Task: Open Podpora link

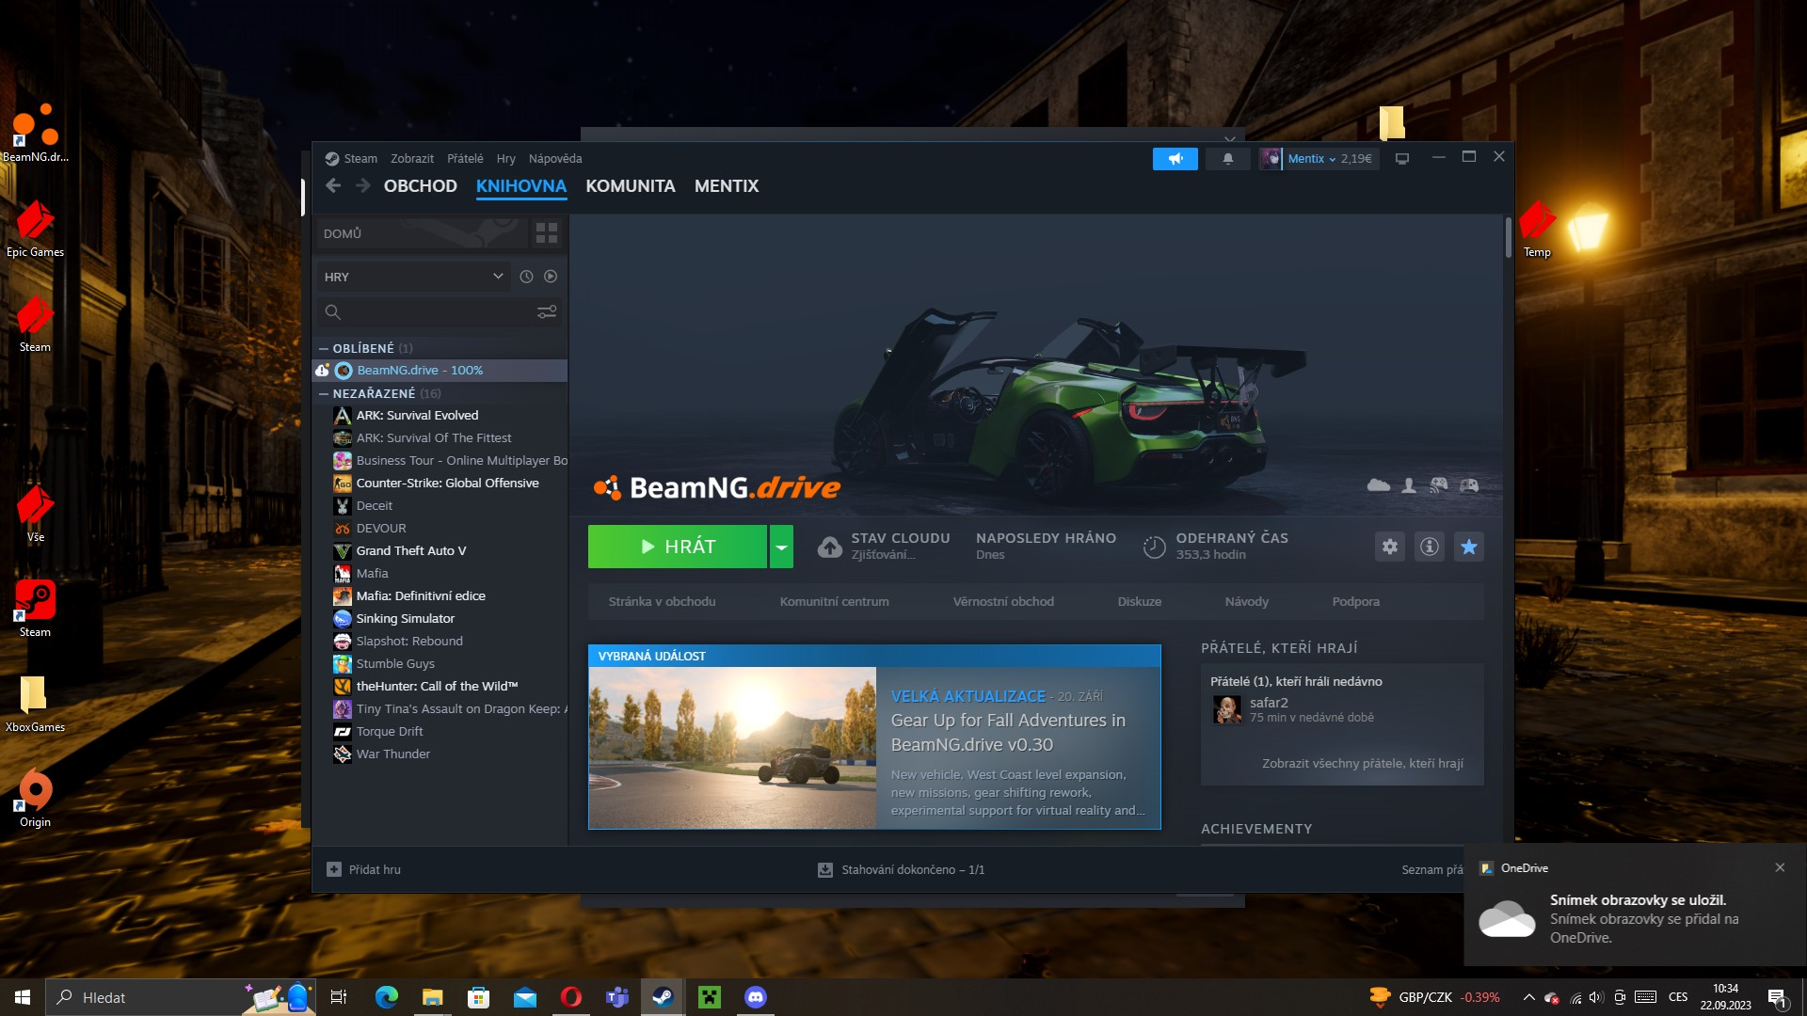Action: pyautogui.click(x=1356, y=601)
